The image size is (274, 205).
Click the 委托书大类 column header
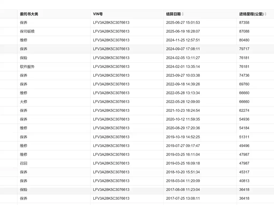(29, 14)
